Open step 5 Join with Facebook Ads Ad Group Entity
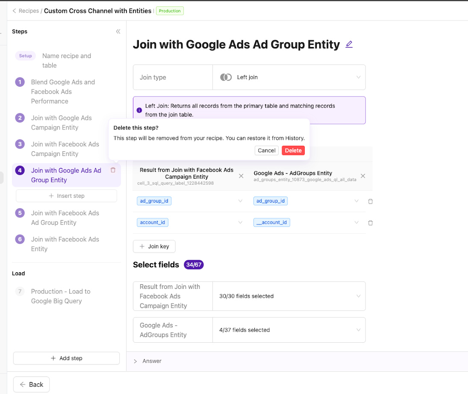Screen dimensions: 468x394 (65, 218)
